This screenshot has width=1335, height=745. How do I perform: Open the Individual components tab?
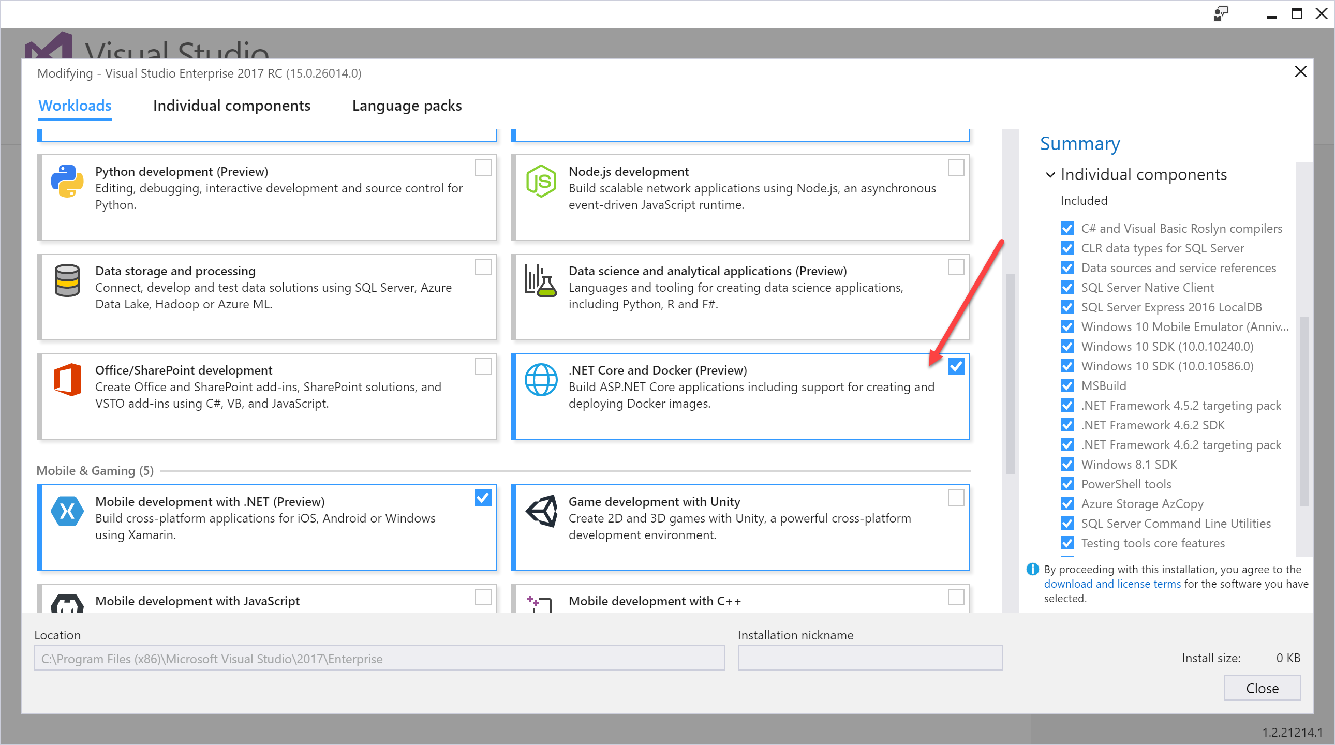[x=232, y=106]
